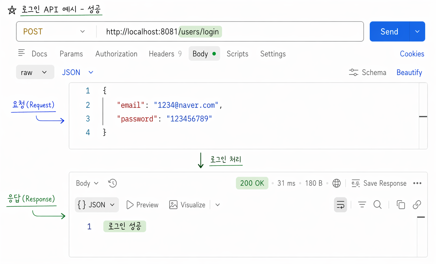436x264 pixels.
Task: Click the "password" key in request body
Action: [137, 119]
